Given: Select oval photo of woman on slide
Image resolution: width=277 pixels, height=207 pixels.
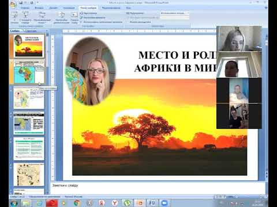Looking at the screenshot, I should (x=91, y=71).
